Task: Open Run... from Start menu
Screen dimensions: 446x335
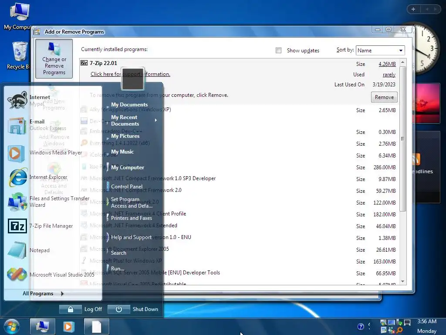Action: 118,269
